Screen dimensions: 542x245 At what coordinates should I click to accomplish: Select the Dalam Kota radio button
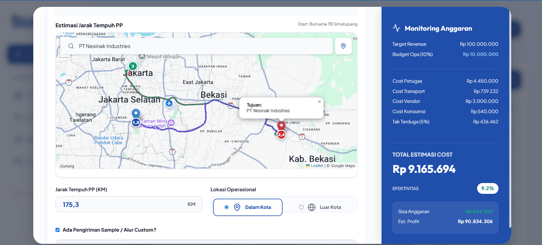pyautogui.click(x=226, y=207)
